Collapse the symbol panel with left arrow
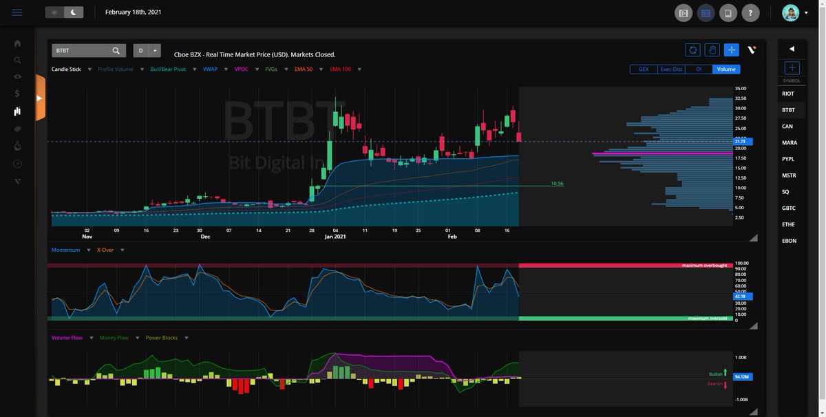 (x=792, y=49)
